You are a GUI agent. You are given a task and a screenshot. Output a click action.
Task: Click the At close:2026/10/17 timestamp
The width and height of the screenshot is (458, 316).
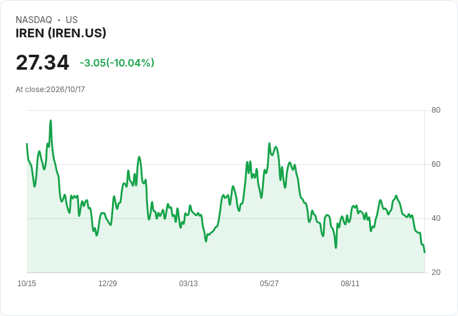50,90
